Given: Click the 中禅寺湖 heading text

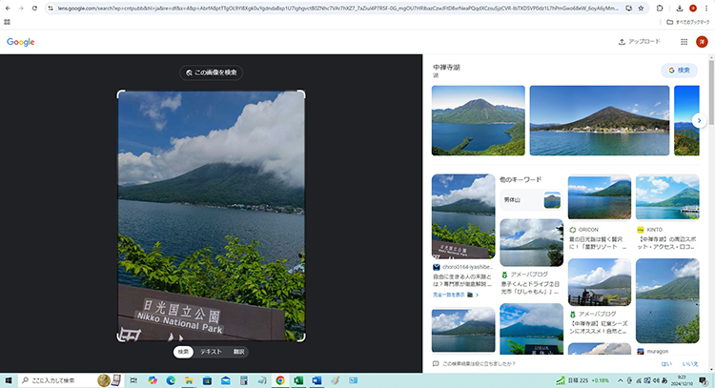Looking at the screenshot, I should pyautogui.click(x=446, y=68).
